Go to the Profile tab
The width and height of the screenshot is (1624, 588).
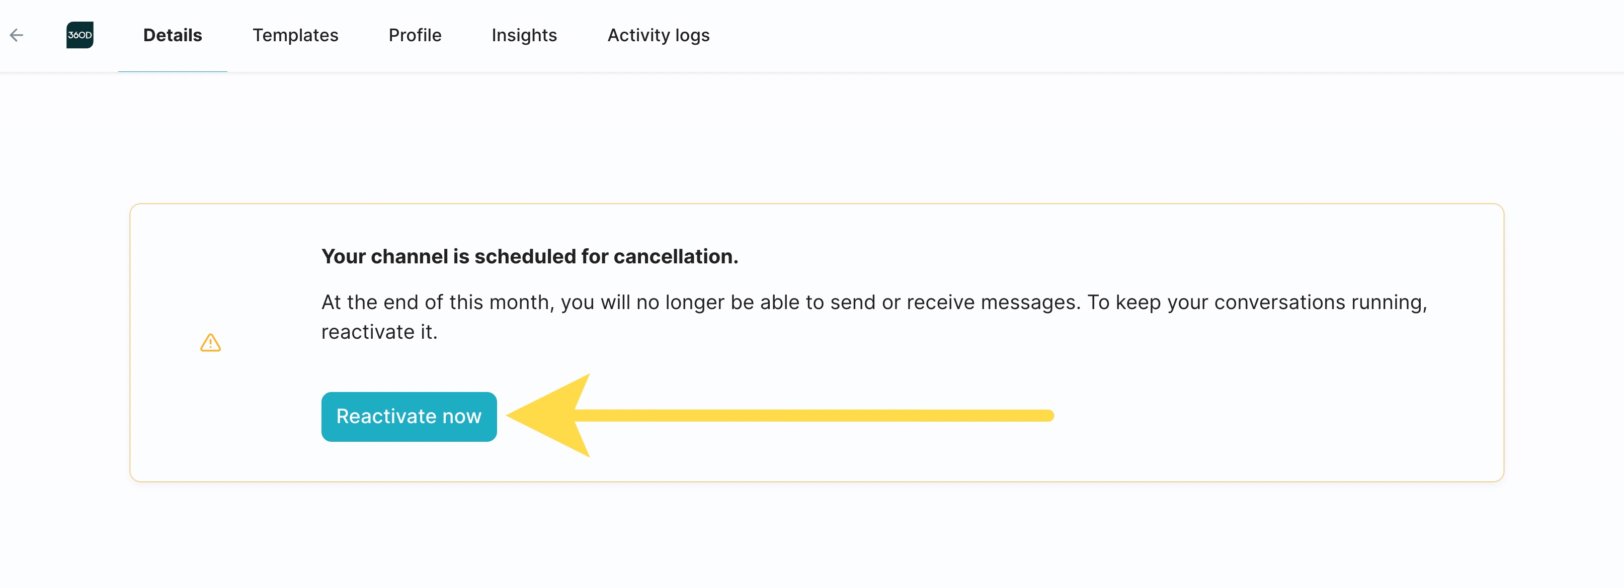coord(415,35)
